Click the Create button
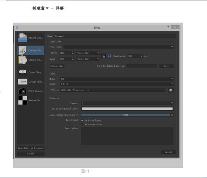Image resolution: width=207 pixels, height=178 pixels. click(168, 152)
